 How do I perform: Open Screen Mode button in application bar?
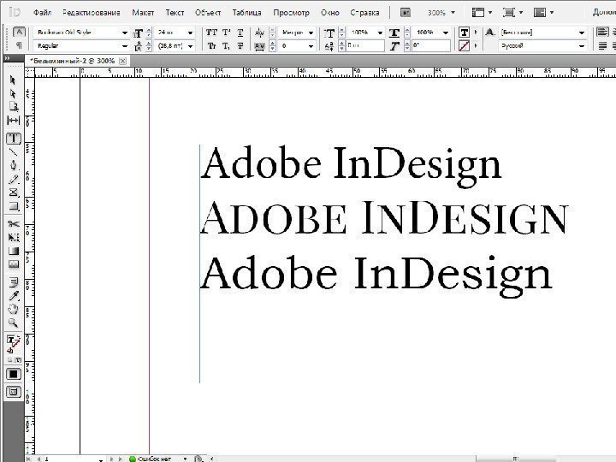[512, 13]
